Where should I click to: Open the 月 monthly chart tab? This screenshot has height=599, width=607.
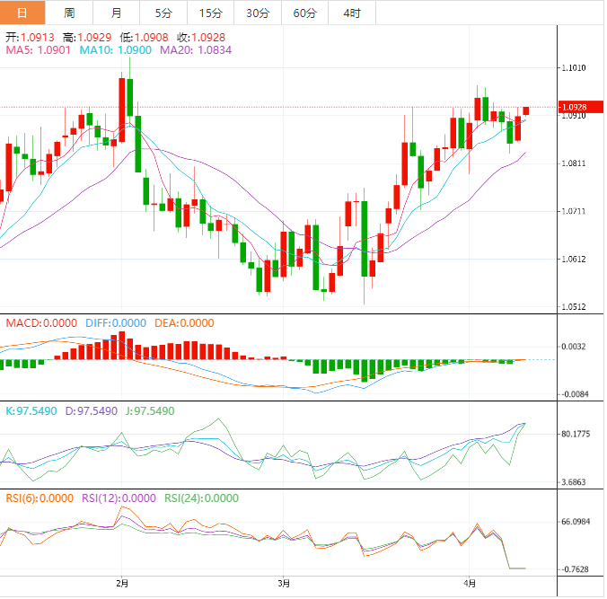click(x=117, y=13)
